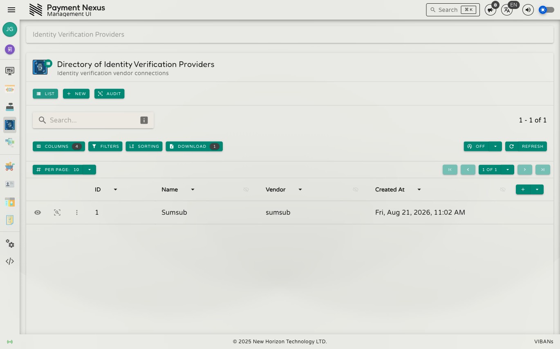Select the fingerprint identity verification sidebar icon

point(10,125)
